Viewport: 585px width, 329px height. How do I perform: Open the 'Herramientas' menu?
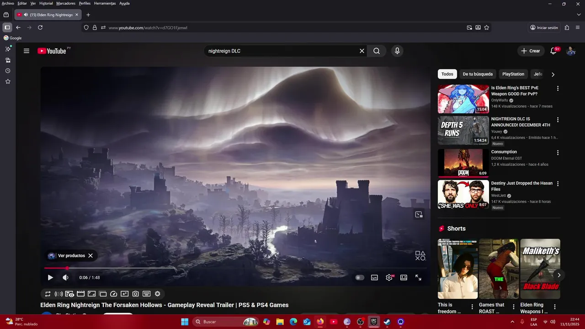(x=105, y=3)
